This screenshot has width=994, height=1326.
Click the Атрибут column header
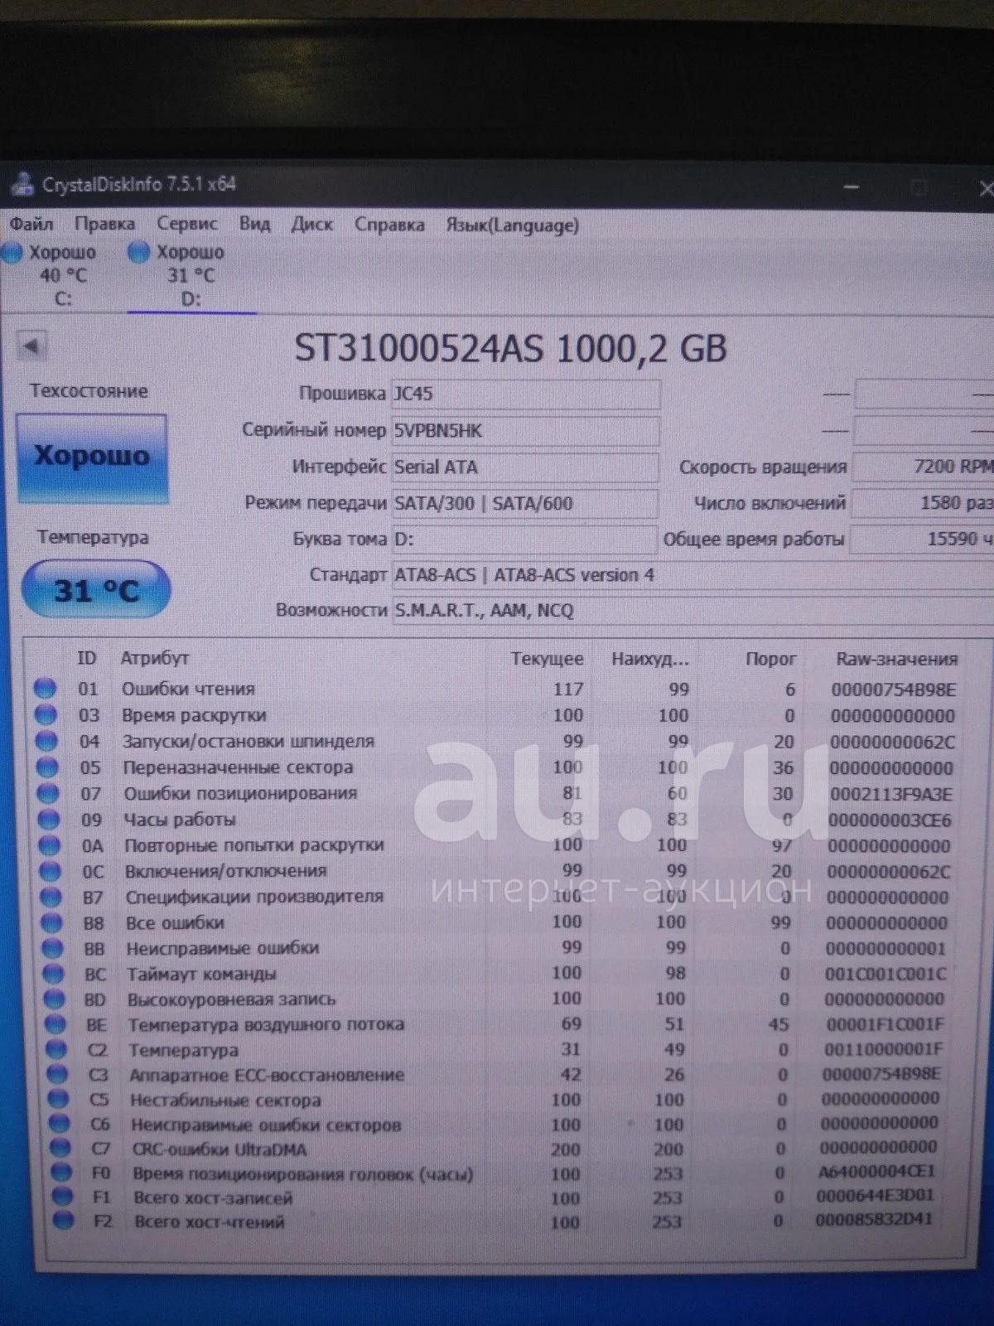[x=155, y=658]
